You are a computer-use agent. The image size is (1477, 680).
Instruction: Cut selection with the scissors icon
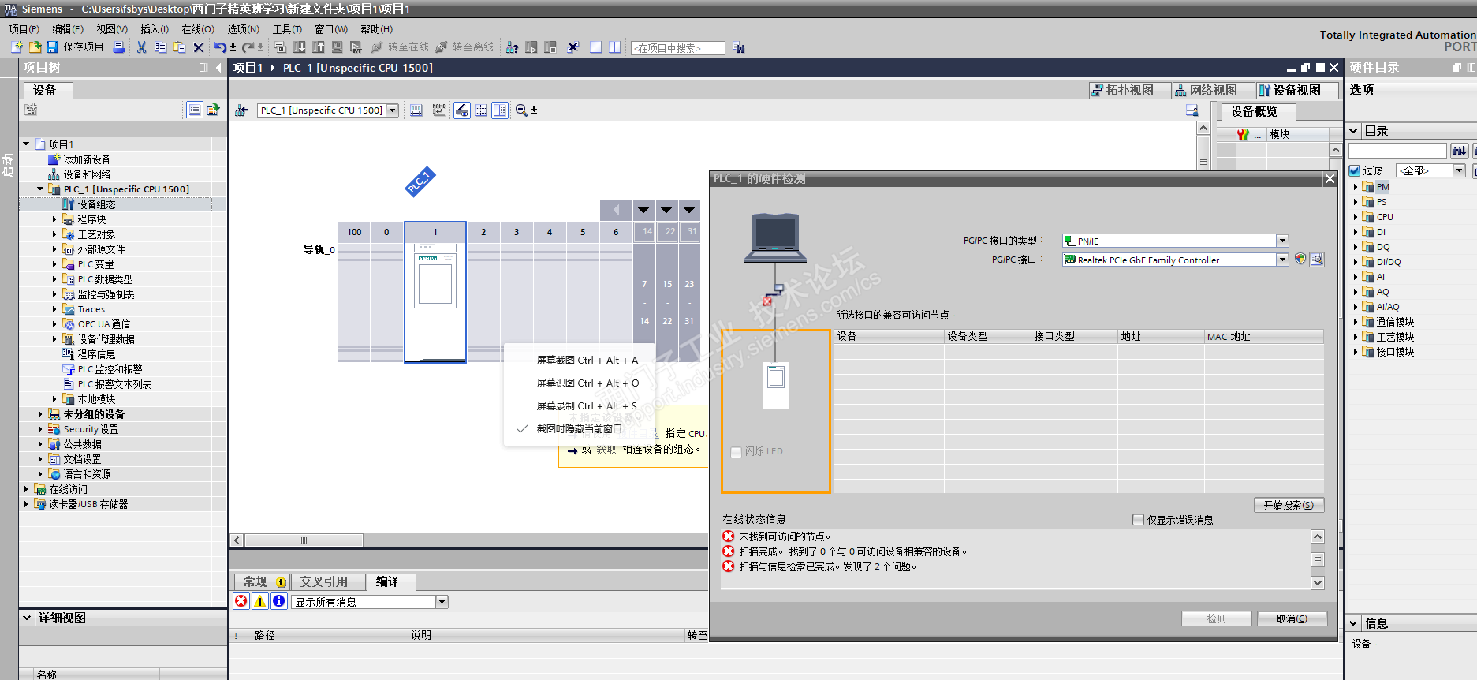click(142, 47)
